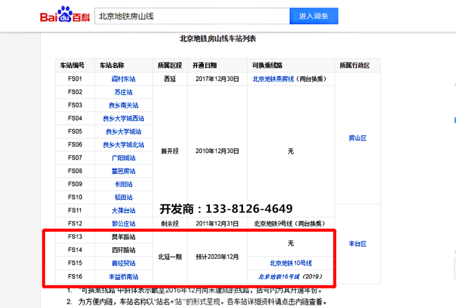
Task: Click the table title 北京地铁房山线车站列表
Action: click(x=218, y=38)
